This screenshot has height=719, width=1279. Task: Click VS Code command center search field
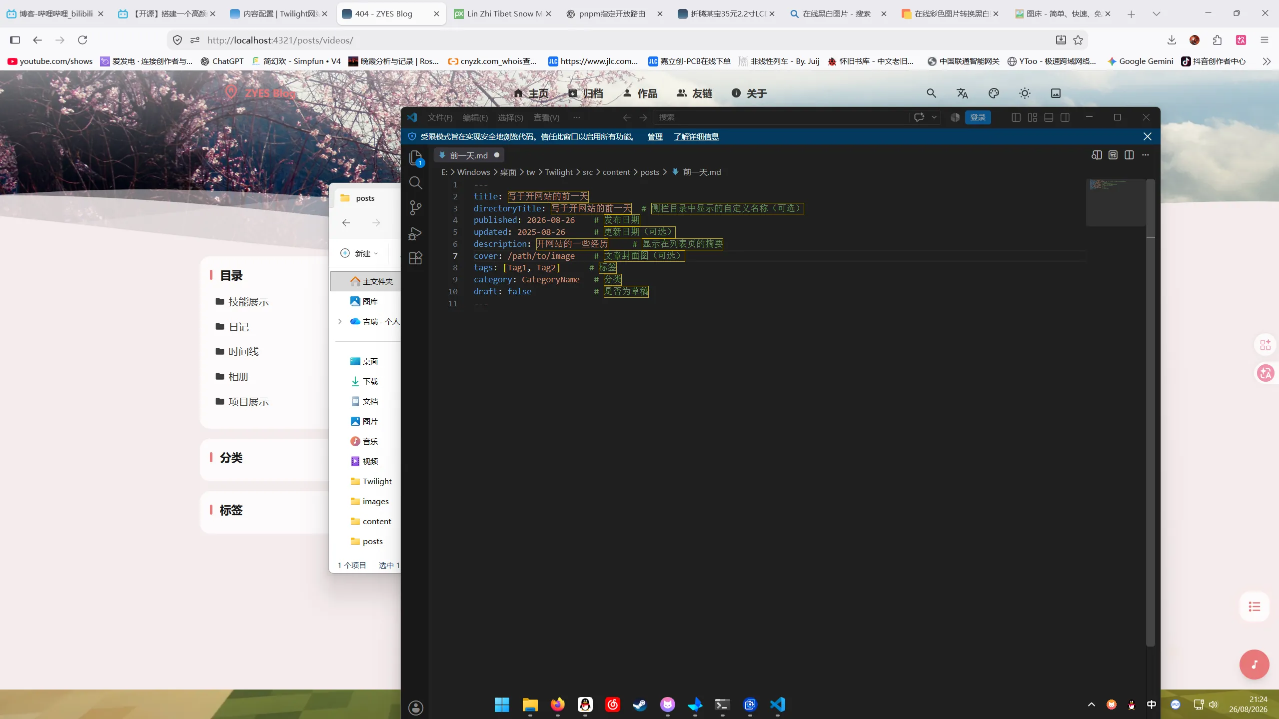coord(781,117)
